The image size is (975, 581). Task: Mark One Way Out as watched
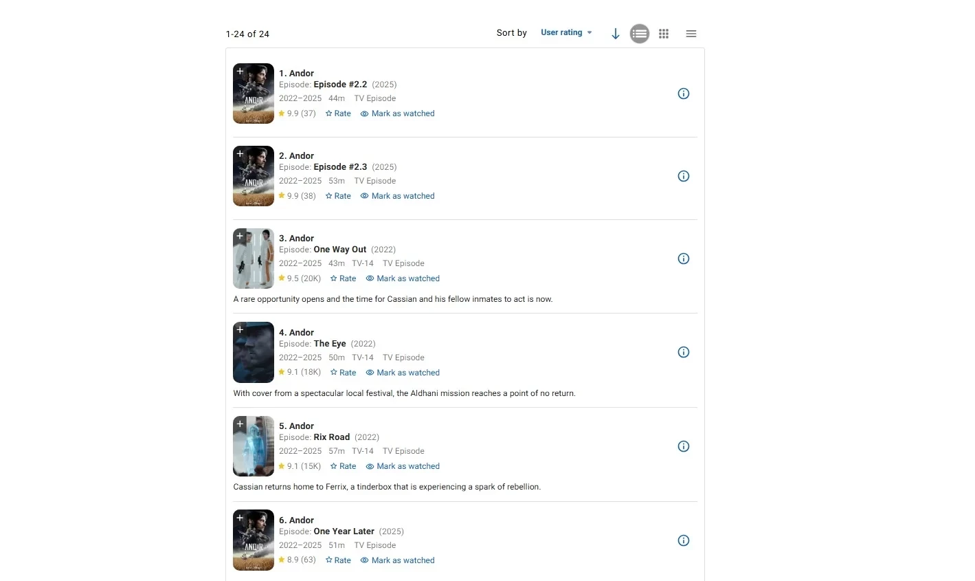tap(403, 278)
